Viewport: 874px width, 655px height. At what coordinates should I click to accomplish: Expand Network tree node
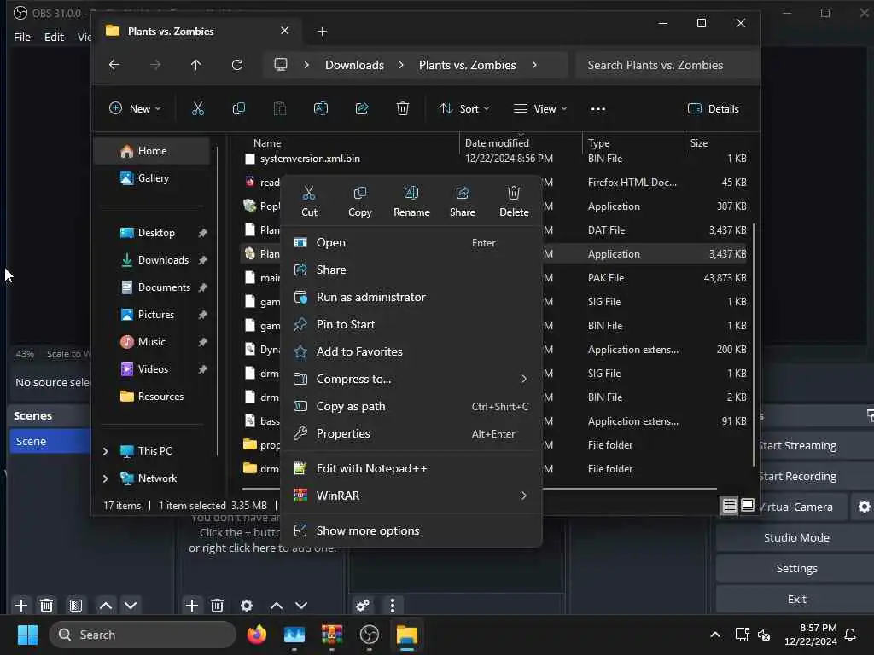(105, 478)
